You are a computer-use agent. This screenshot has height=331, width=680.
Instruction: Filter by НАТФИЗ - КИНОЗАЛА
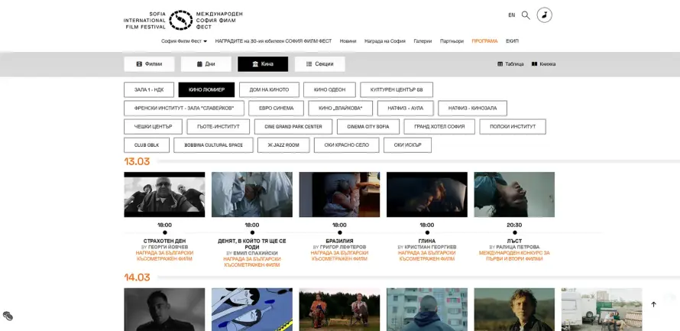(472, 109)
